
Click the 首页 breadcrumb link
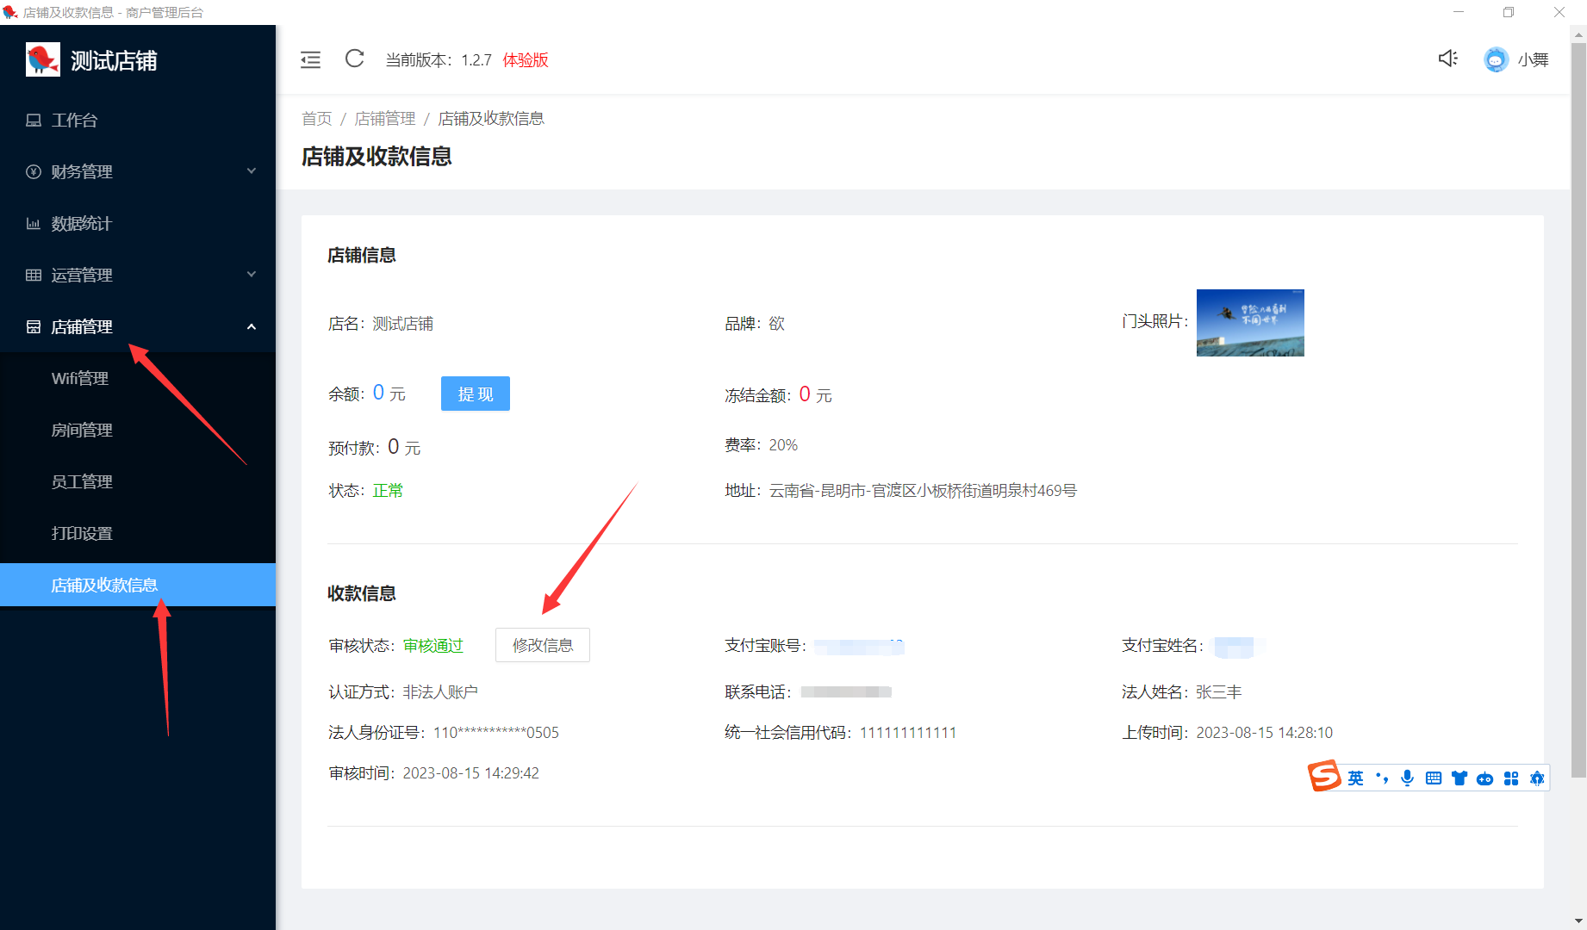click(316, 118)
